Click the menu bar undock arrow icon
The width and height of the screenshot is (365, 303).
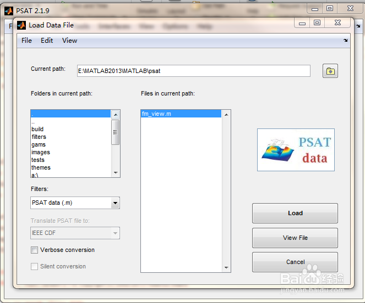(345, 41)
